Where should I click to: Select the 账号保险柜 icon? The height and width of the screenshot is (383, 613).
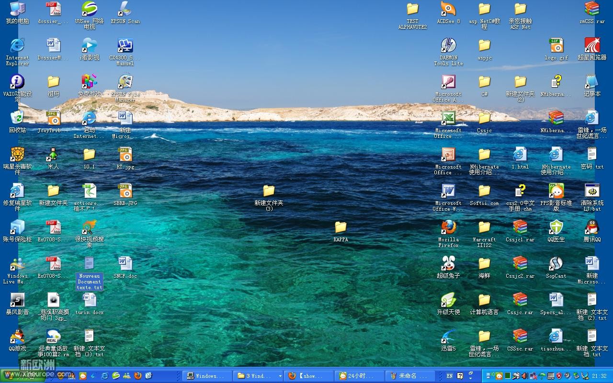pyautogui.click(x=17, y=230)
